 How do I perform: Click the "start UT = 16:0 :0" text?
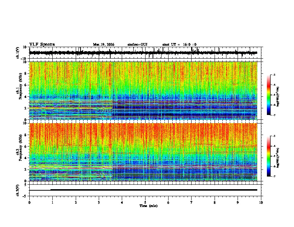[179, 45]
